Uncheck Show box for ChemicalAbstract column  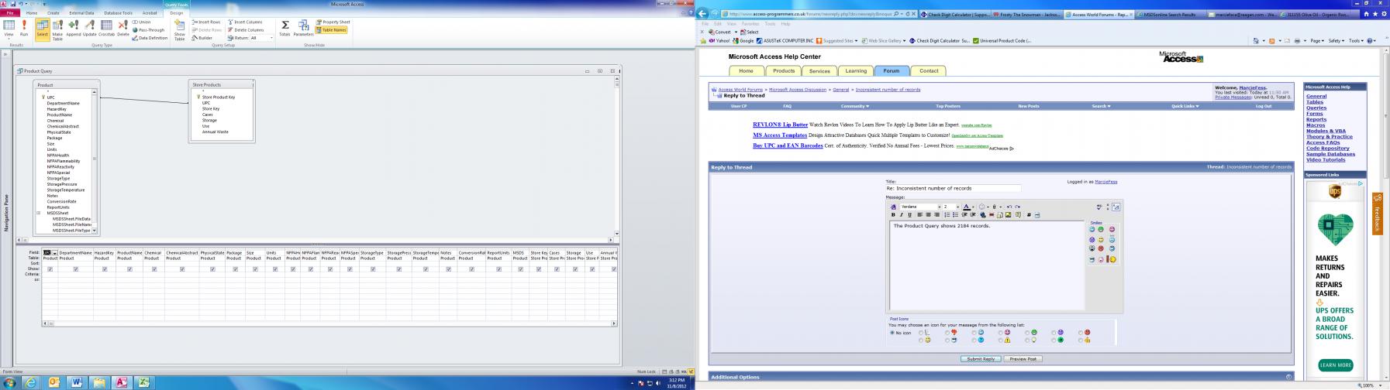pos(182,269)
